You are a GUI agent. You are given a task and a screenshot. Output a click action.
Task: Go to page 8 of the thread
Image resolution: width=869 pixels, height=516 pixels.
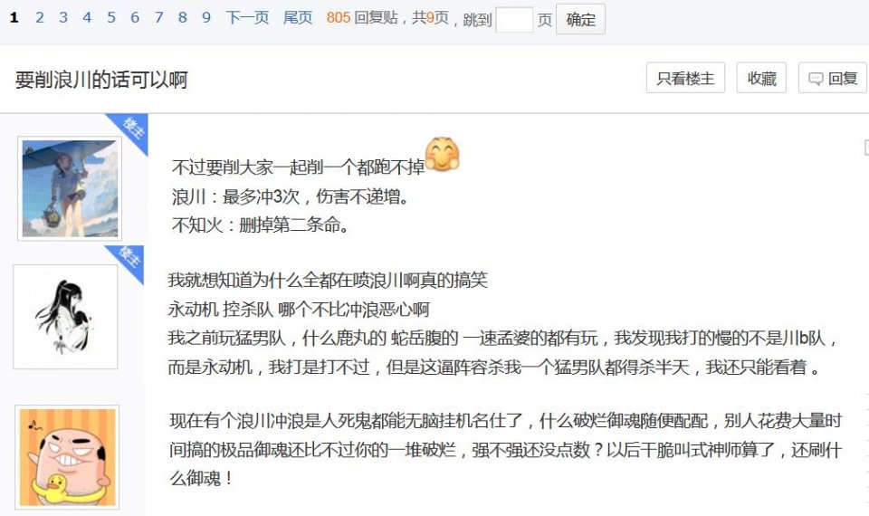182,18
